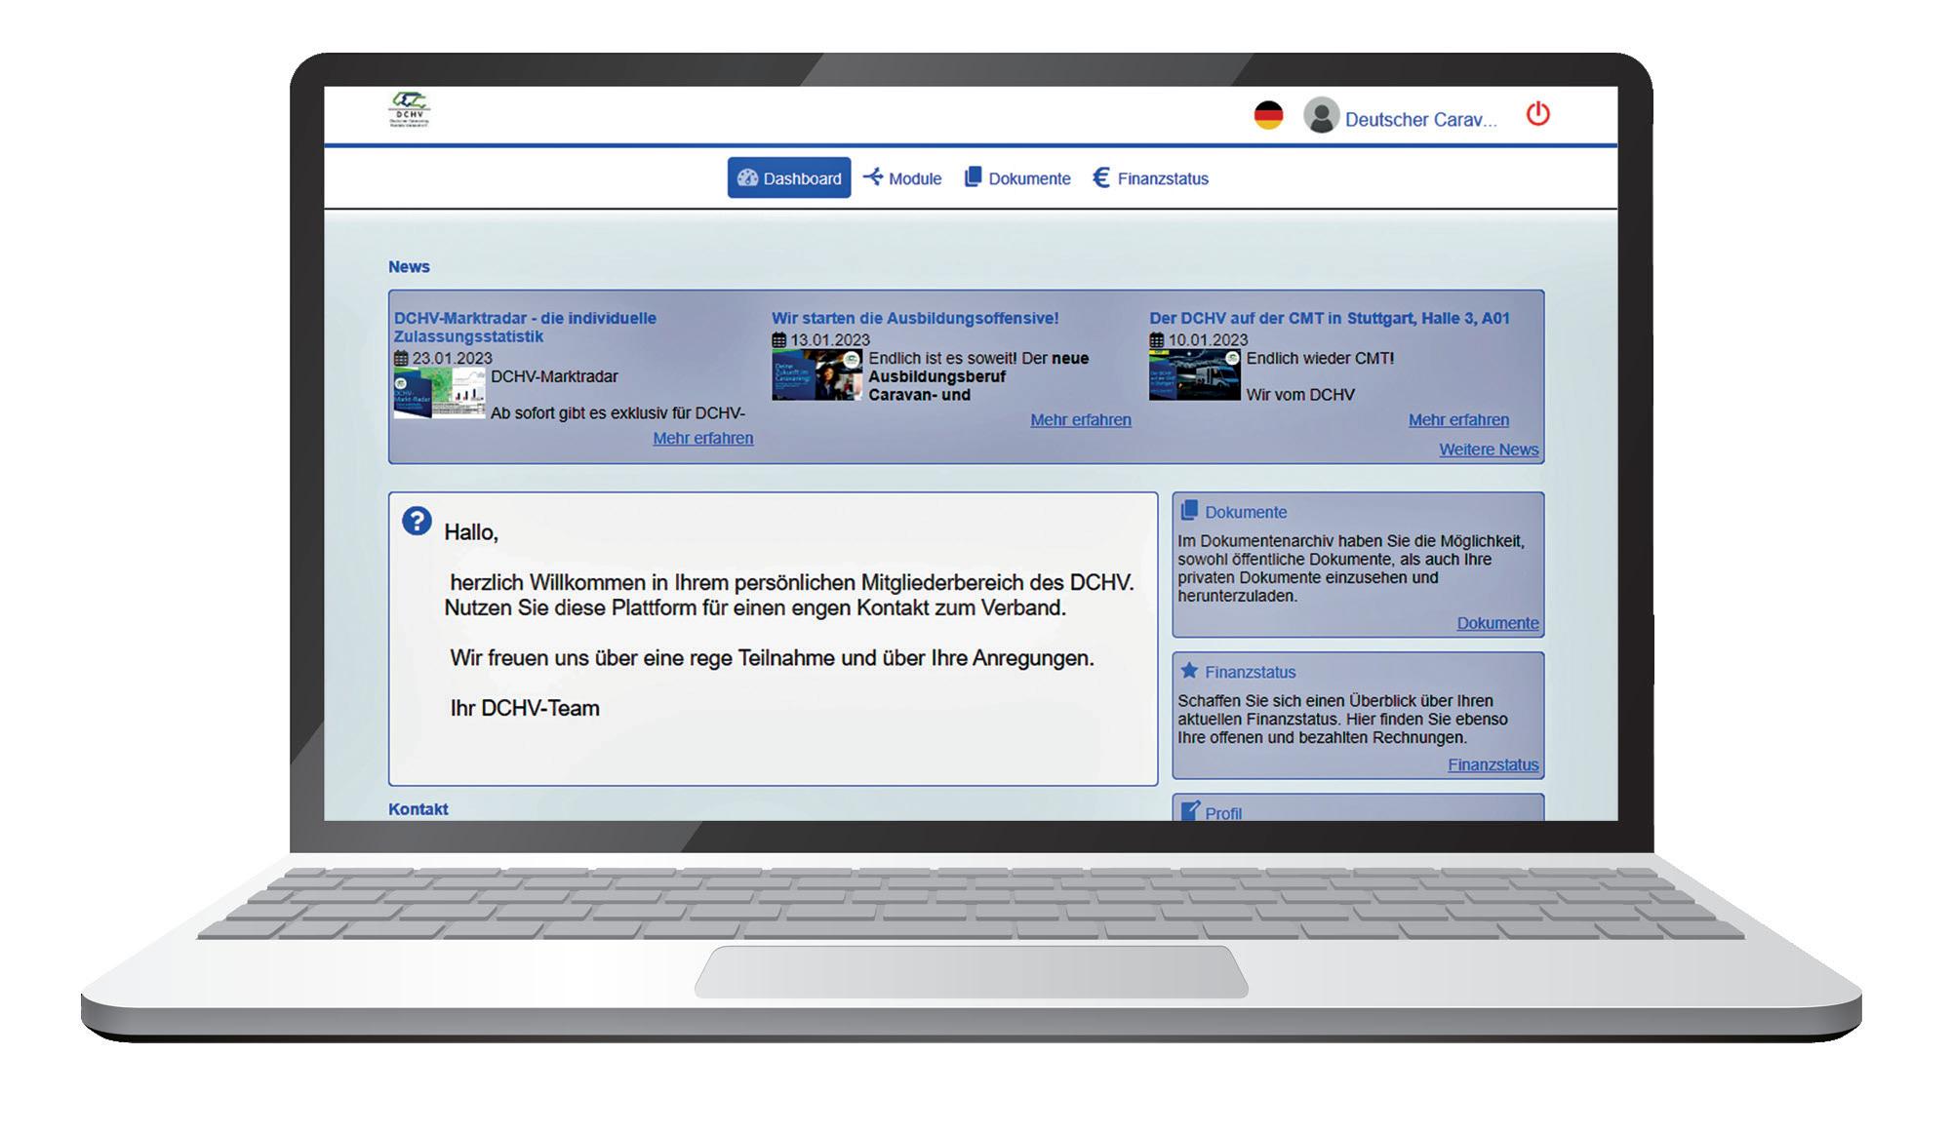Click the Profil edit pencil icon

point(1190,811)
